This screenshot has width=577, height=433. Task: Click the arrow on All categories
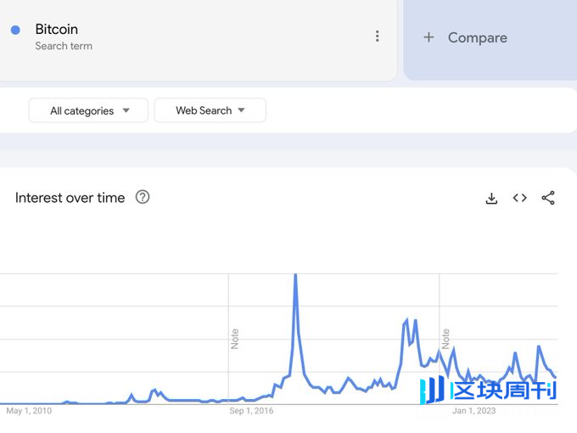[126, 110]
